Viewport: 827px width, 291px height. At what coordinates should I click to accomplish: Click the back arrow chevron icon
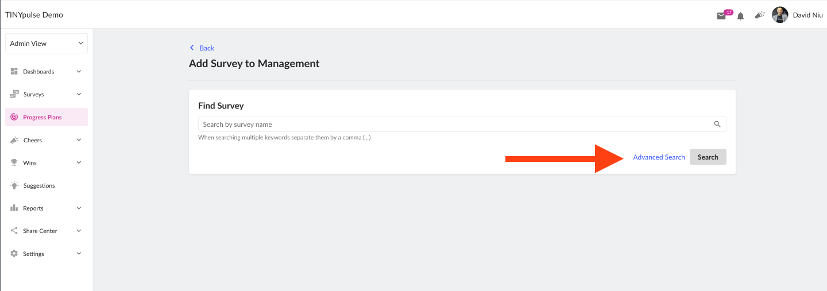(x=192, y=48)
